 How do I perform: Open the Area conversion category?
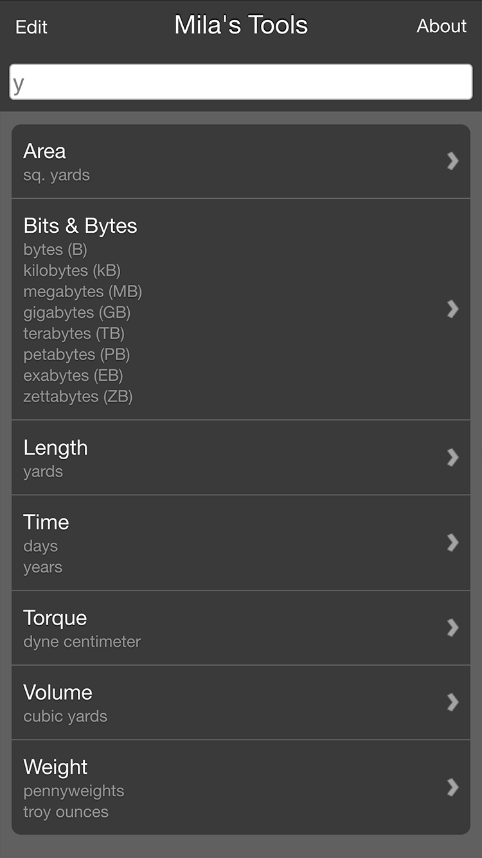[x=45, y=151]
